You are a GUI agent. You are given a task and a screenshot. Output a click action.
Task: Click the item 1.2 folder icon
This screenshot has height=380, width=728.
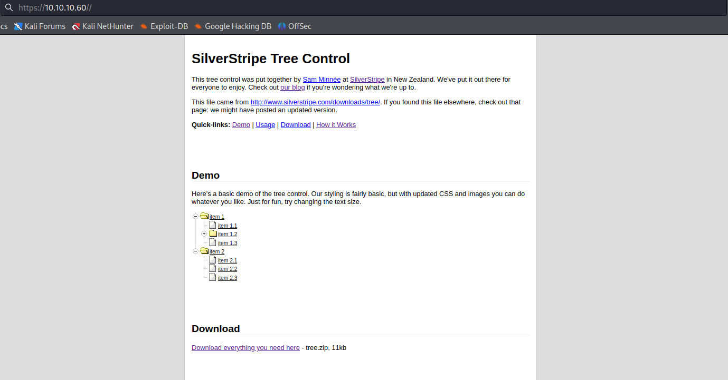click(x=213, y=233)
